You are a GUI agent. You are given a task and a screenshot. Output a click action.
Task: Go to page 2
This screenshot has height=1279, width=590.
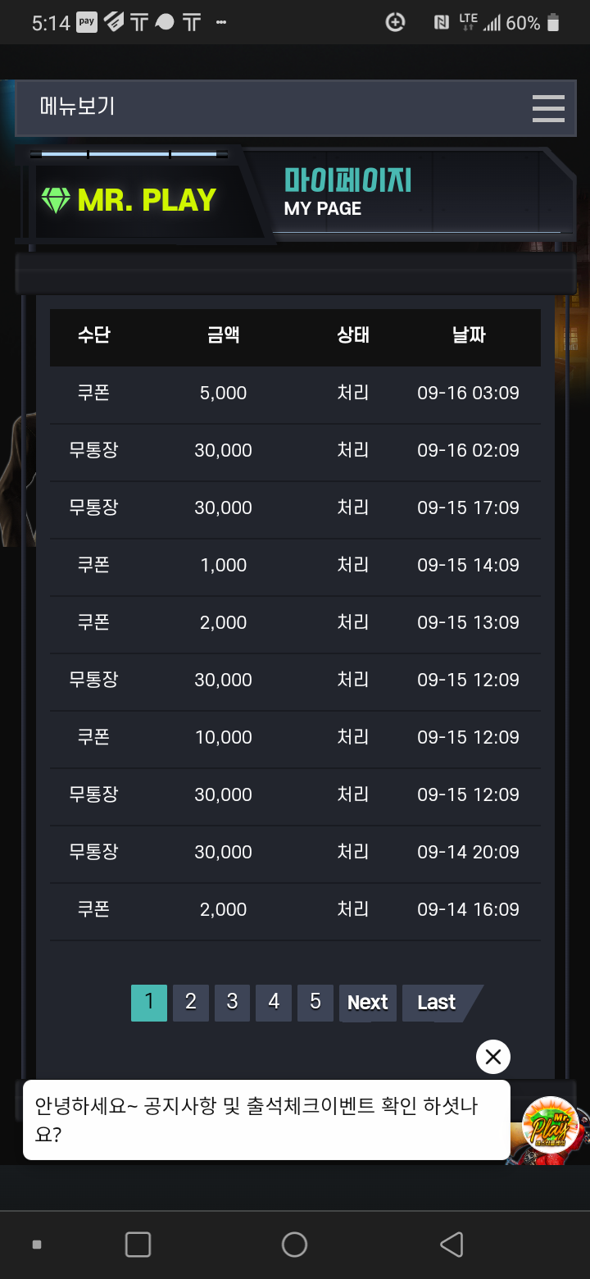[191, 1002]
